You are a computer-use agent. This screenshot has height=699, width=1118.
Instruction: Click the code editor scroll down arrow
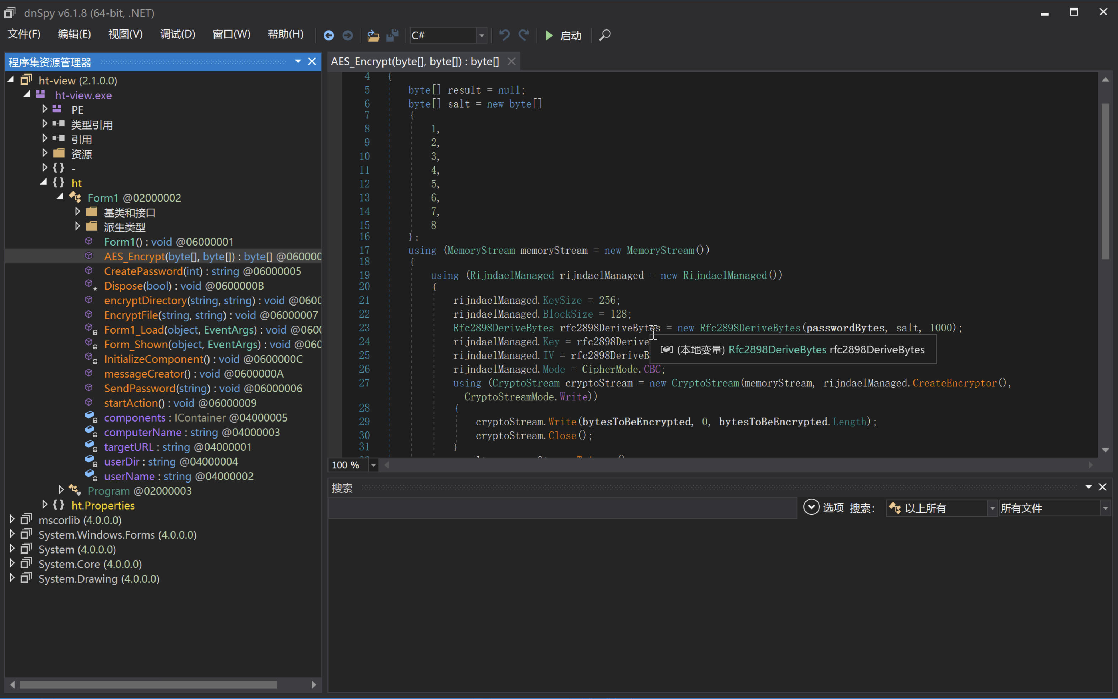[1106, 450]
